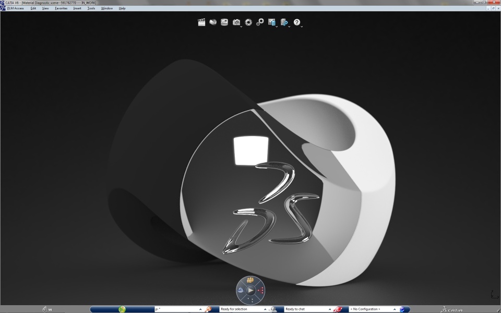This screenshot has height=313, width=501.
Task: Click the three-dots bottom compass quadrant
Action: coord(250,300)
